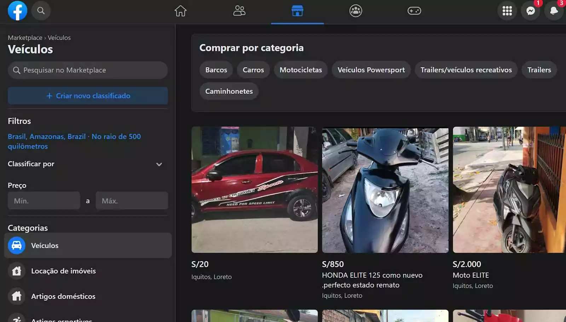Click the Moto ELITE listing title
Viewport: 566px width, 322px height.
pyautogui.click(x=471, y=275)
